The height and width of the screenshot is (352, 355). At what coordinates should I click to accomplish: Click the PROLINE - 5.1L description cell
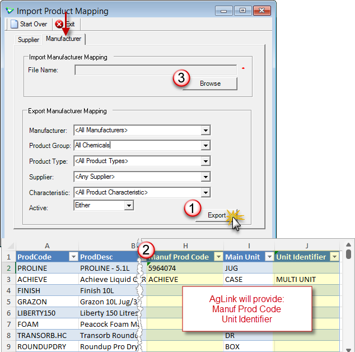[109, 268]
